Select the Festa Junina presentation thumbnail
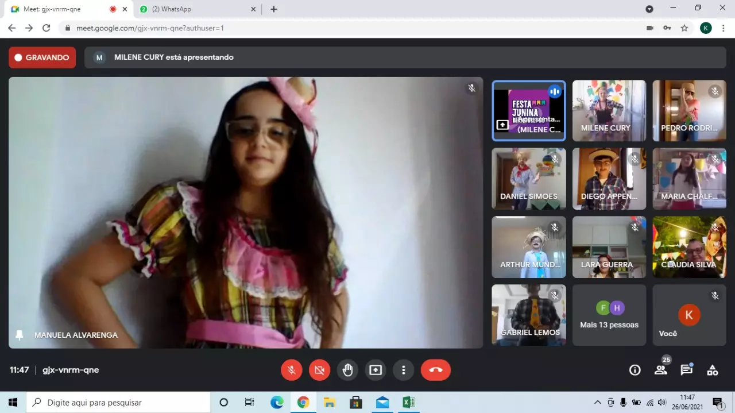This screenshot has width=735, height=413. (x=528, y=110)
